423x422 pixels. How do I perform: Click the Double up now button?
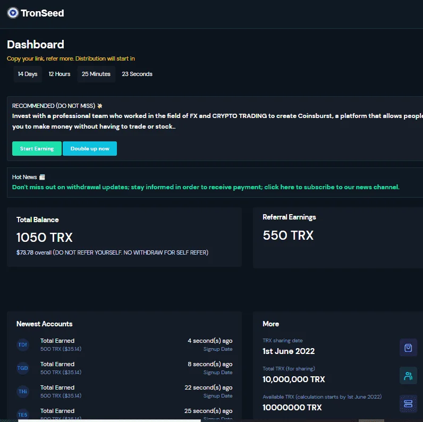[x=90, y=148]
